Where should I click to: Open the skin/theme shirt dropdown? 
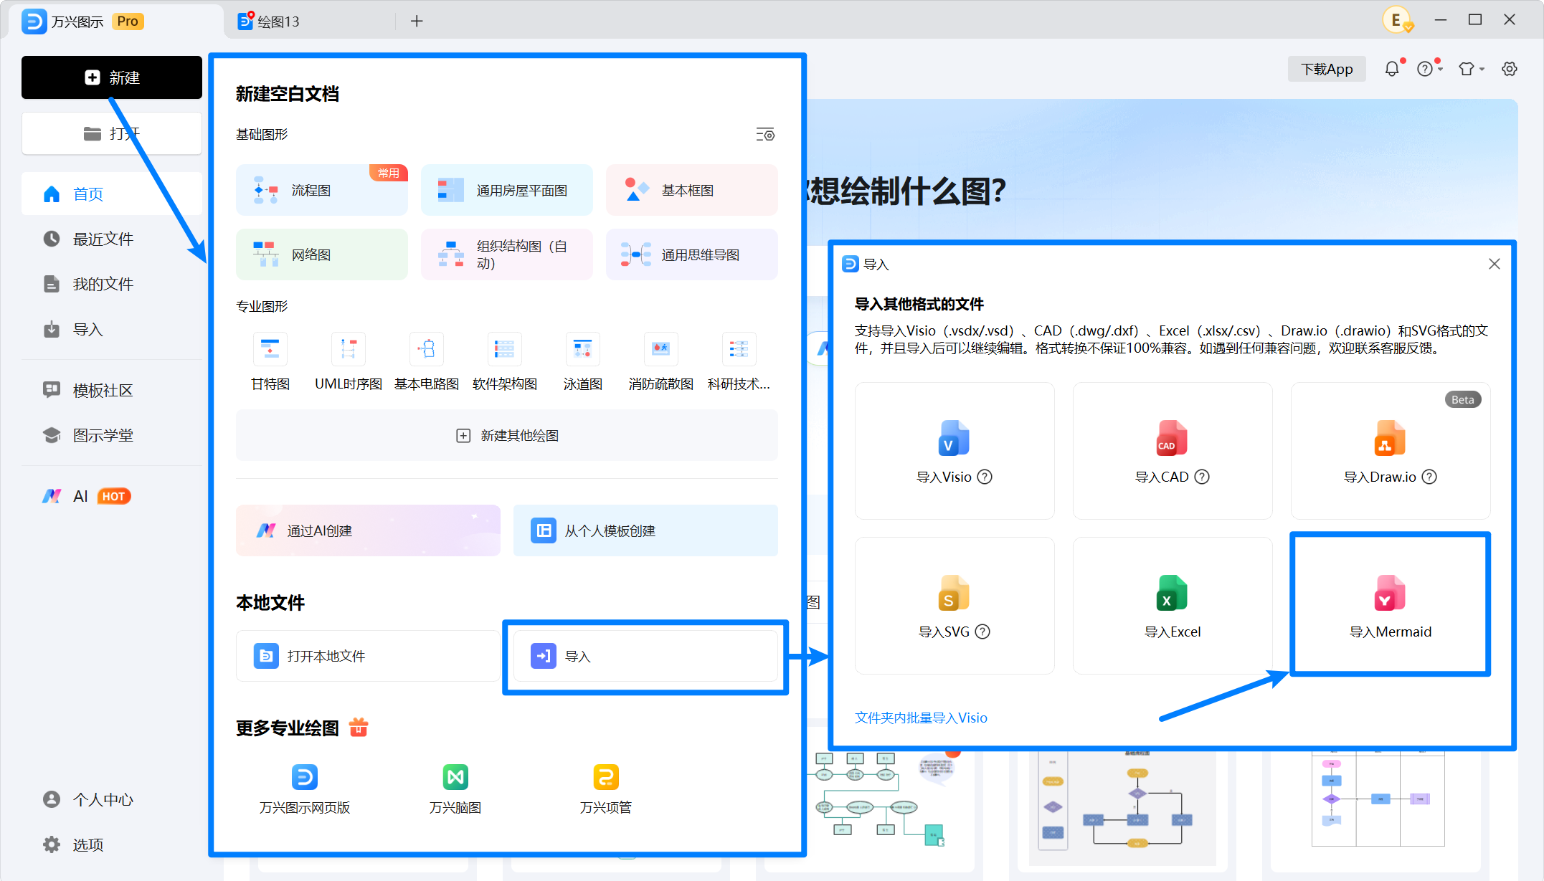1471,69
